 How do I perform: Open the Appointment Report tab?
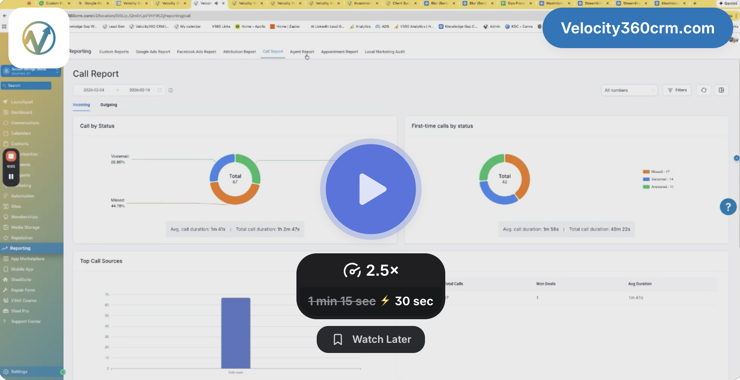click(339, 52)
